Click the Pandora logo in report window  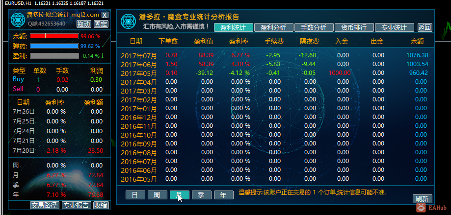point(128,21)
